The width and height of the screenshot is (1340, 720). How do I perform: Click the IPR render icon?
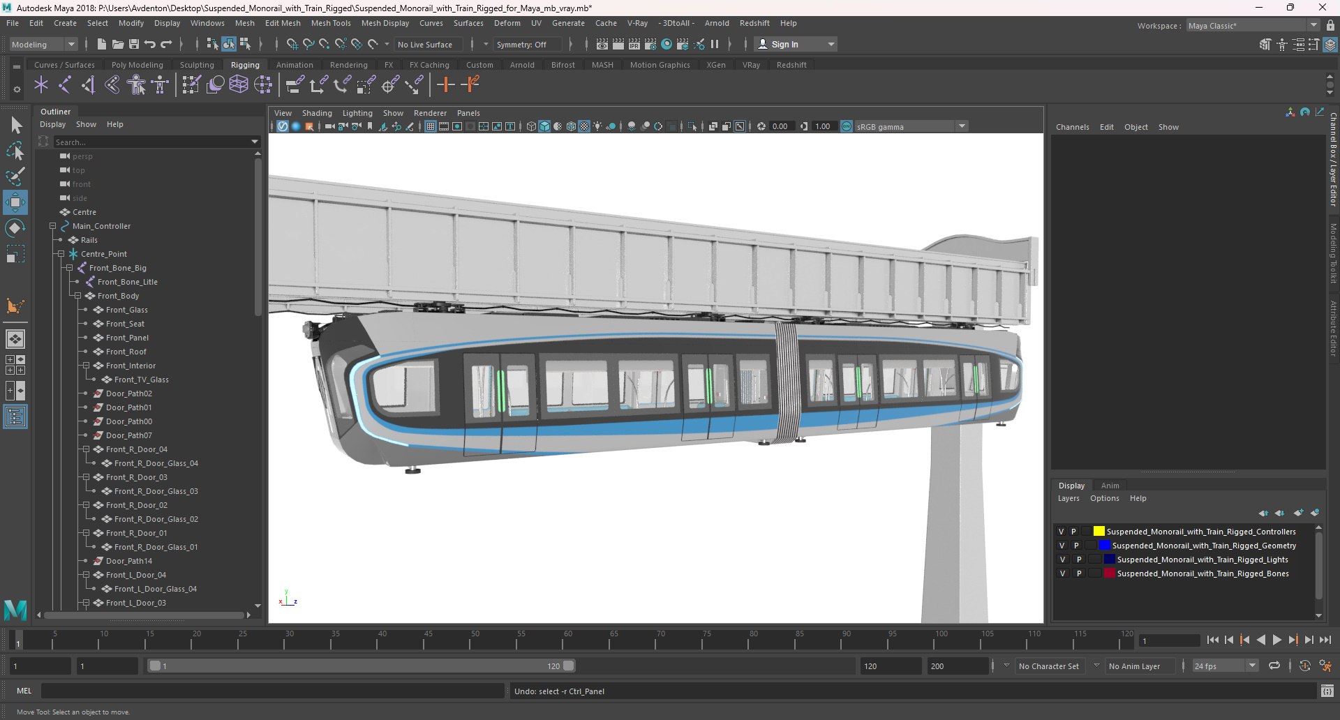click(x=634, y=44)
